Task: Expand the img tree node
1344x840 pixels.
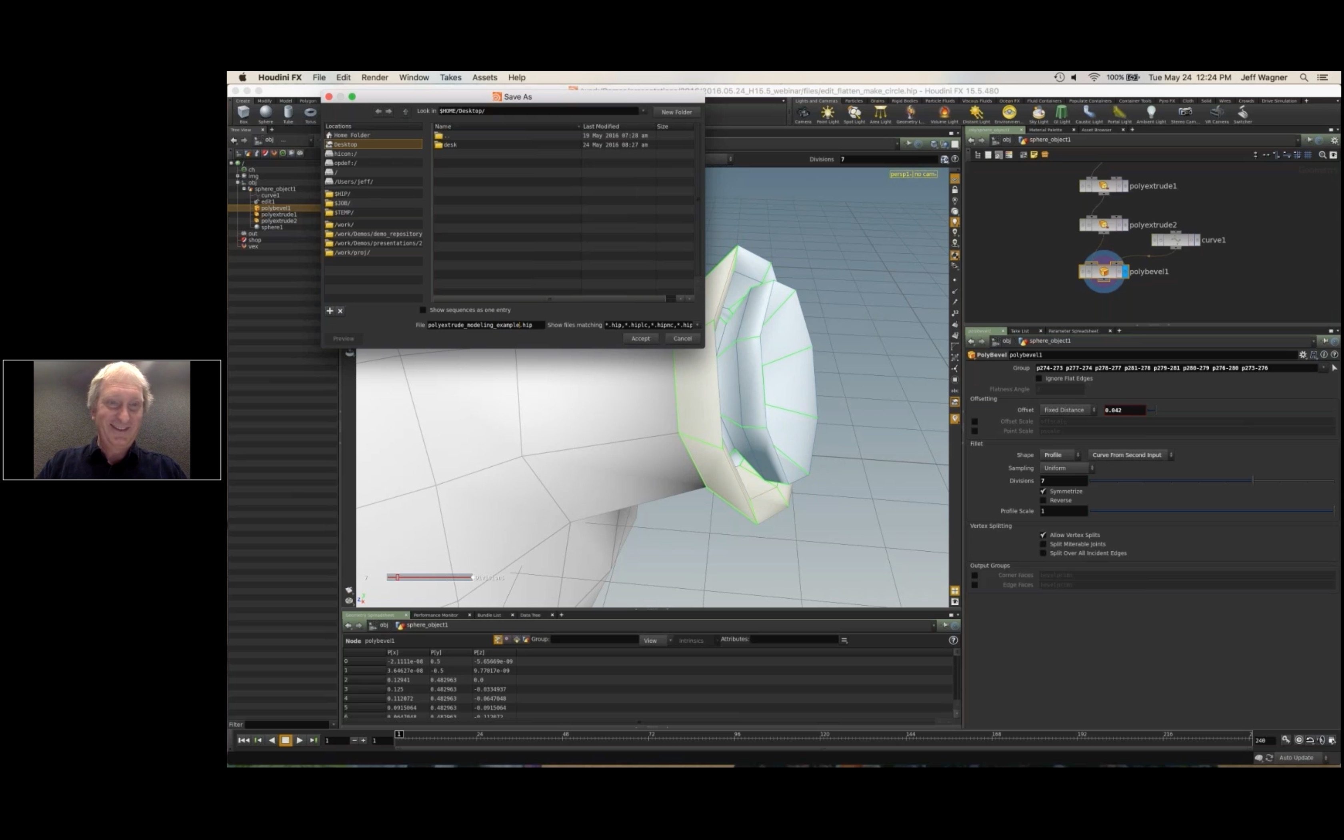Action: tap(238, 176)
